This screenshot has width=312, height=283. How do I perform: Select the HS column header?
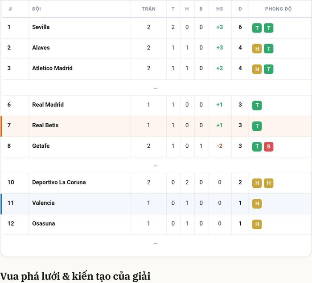coord(220,9)
